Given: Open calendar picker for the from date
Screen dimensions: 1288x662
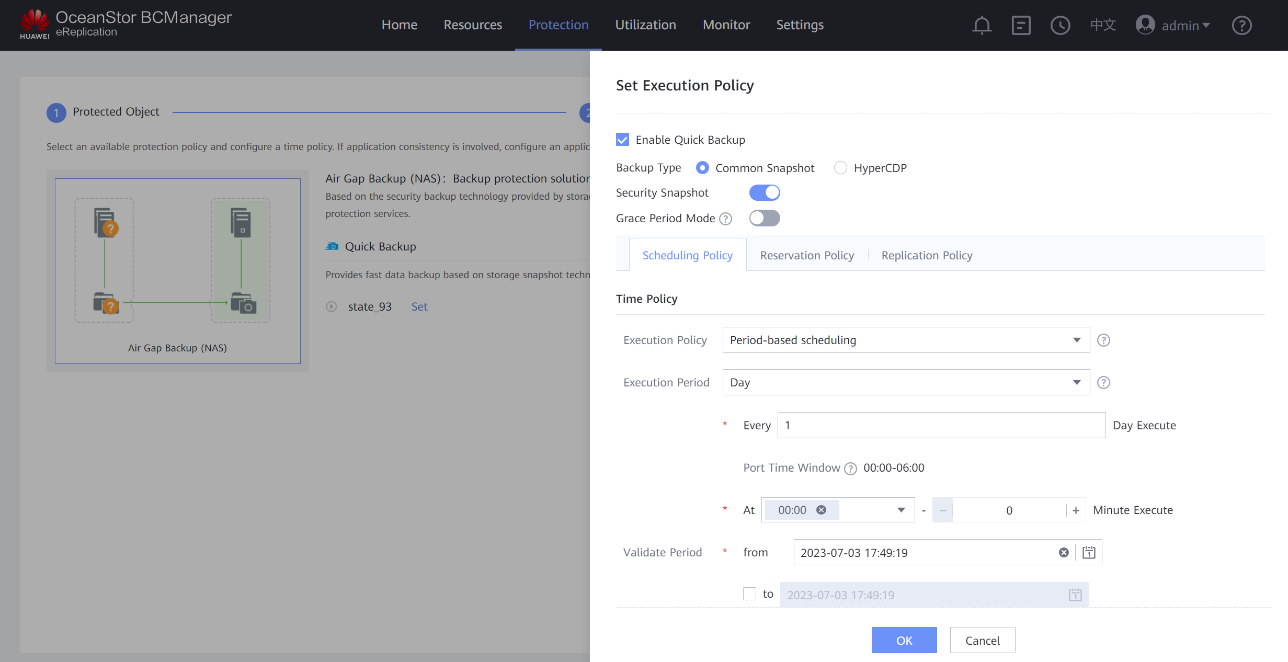Looking at the screenshot, I should (1089, 553).
